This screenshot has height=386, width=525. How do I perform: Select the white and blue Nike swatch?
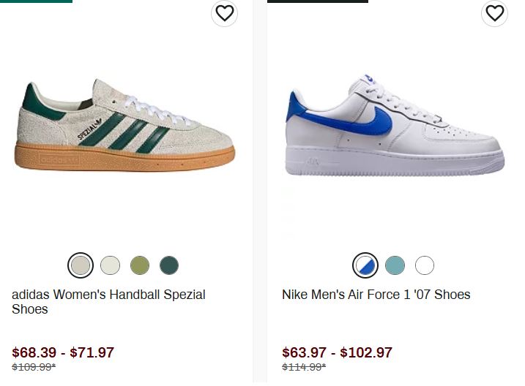pos(365,265)
